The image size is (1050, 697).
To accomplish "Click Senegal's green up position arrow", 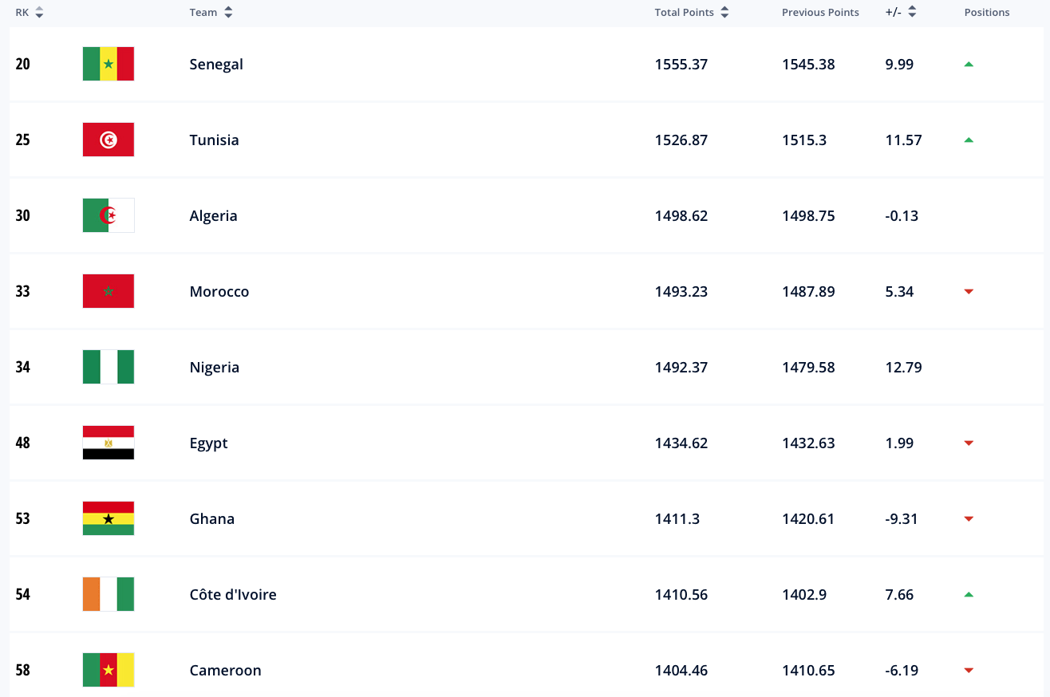I will tap(969, 64).
